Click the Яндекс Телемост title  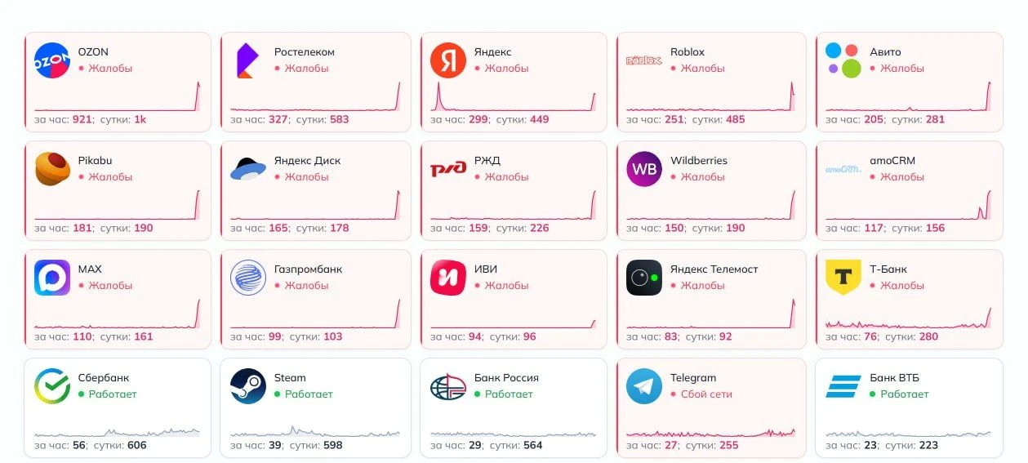(714, 269)
